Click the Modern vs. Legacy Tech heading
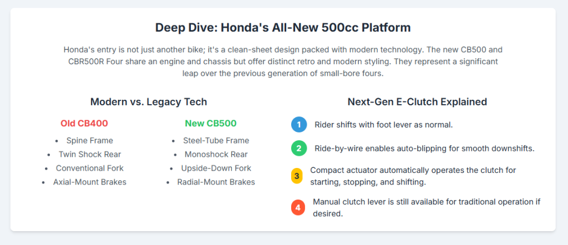568x245 pixels. 148,101
